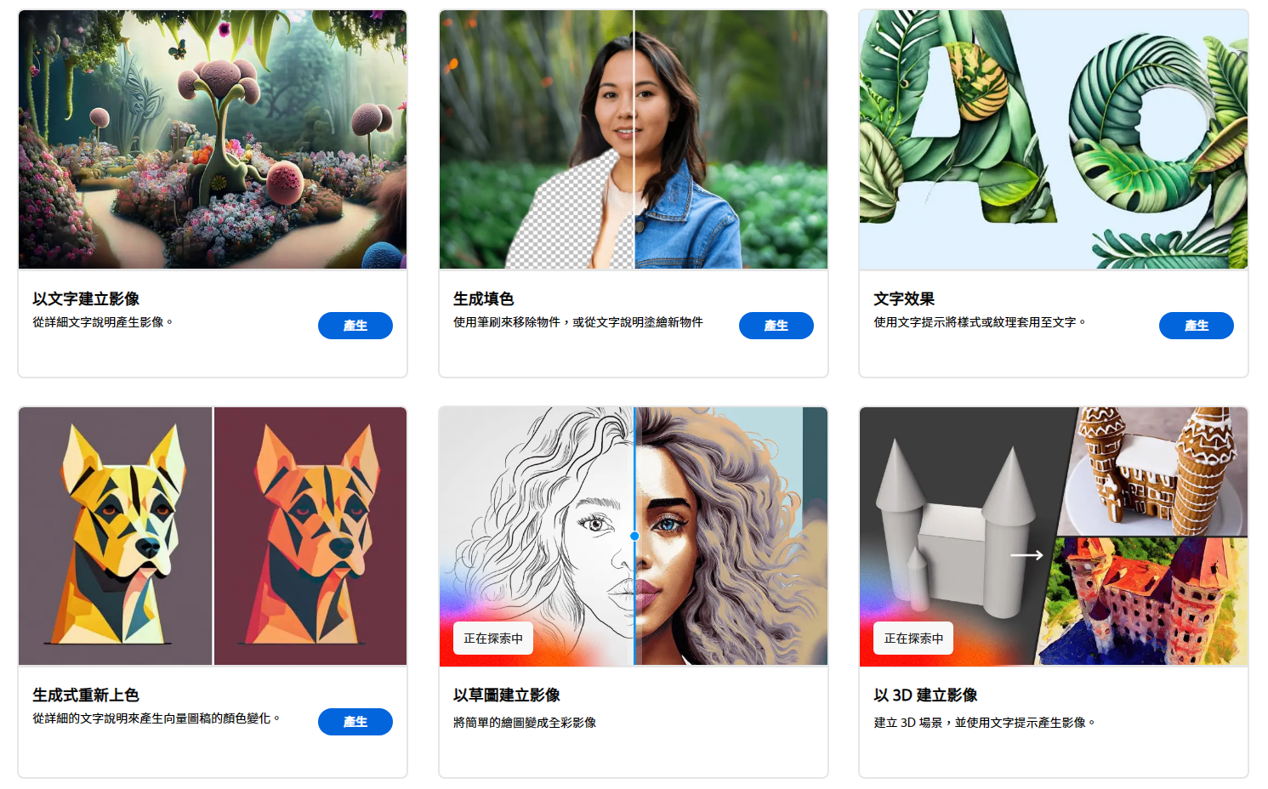Click 產生 button for 文字效果
The width and height of the screenshot is (1268, 789).
point(1197,326)
